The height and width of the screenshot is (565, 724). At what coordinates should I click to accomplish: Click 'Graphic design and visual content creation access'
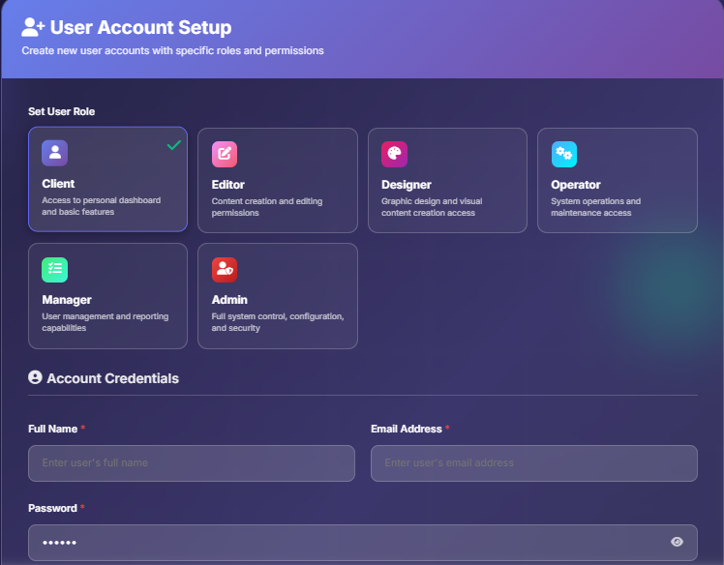pyautogui.click(x=432, y=207)
